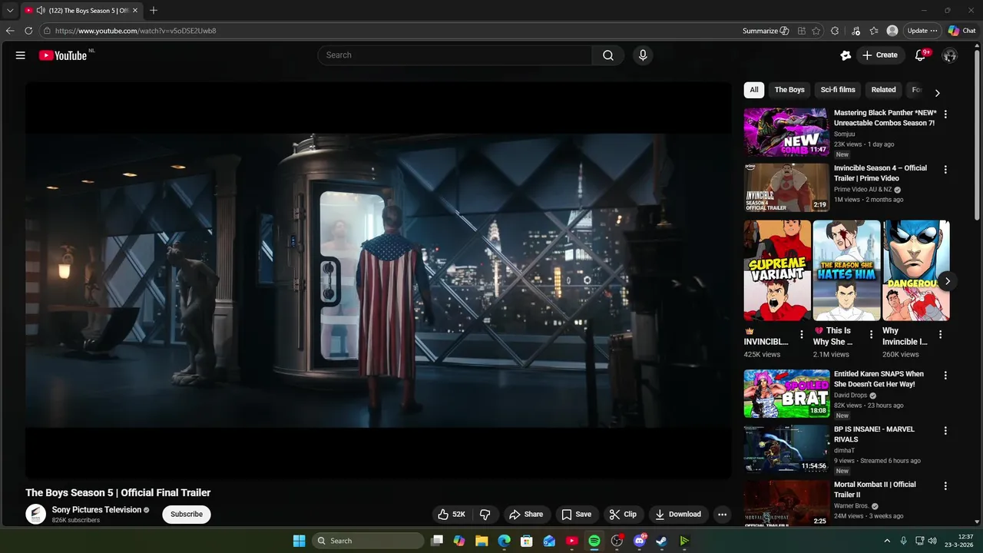Add page to favorites with star

click(816, 31)
